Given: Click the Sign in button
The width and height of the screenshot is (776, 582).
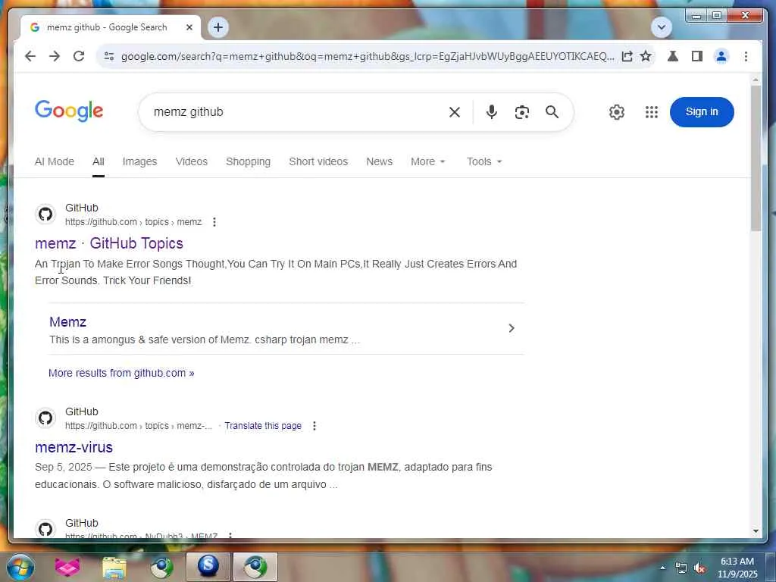Looking at the screenshot, I should pos(702,112).
